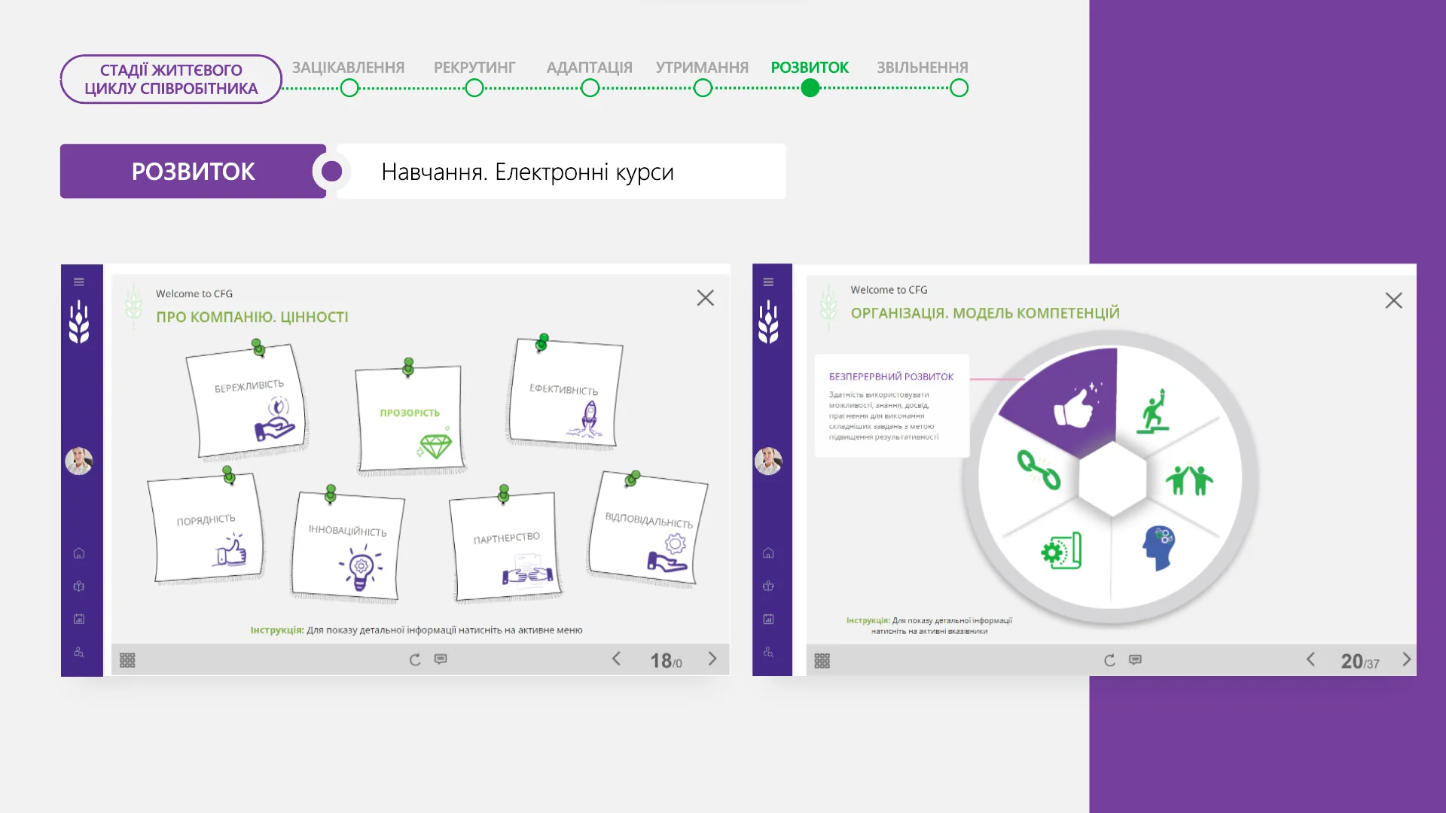Click green gear document competency icon

(x=1062, y=552)
